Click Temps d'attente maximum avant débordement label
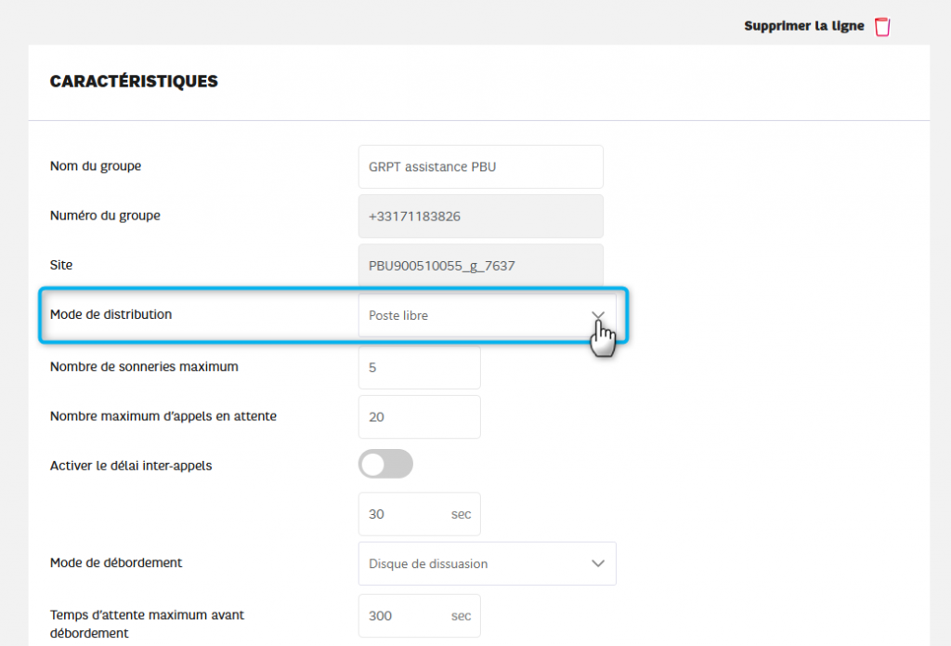Viewport: 951px width, 646px height. point(147,624)
